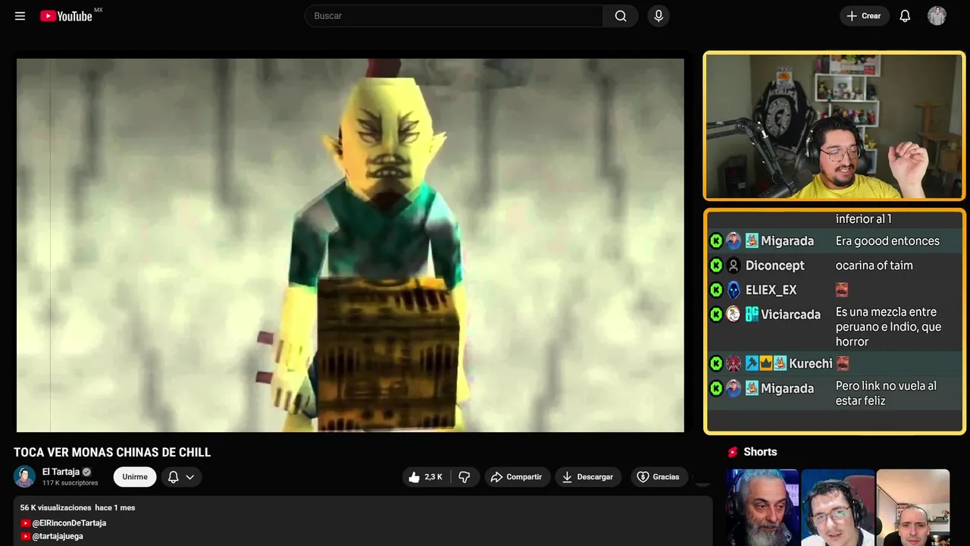Image resolution: width=970 pixels, height=546 pixels.
Task: Click the 'Pero link no vuela' message
Action: [886, 393]
